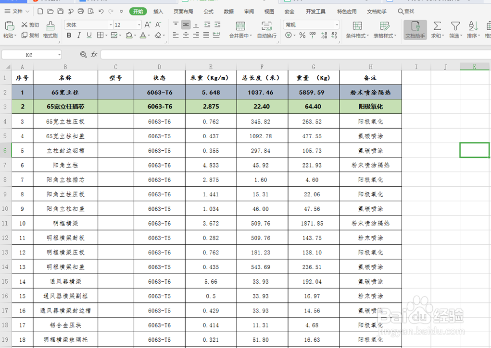Cut selection with 剪切

coord(30,25)
